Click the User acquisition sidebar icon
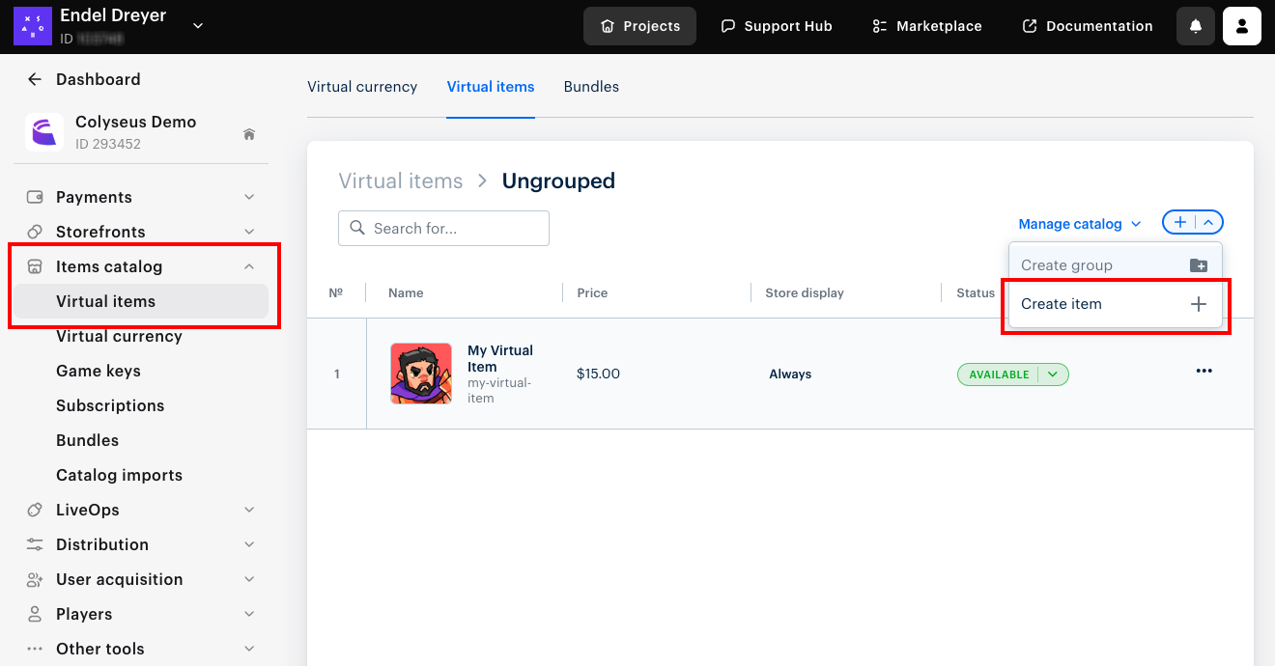The width and height of the screenshot is (1275, 666). (34, 579)
